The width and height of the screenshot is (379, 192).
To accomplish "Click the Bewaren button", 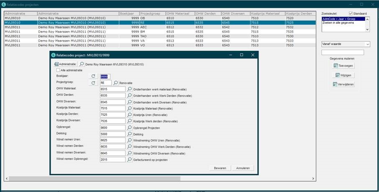I will coord(220,168).
